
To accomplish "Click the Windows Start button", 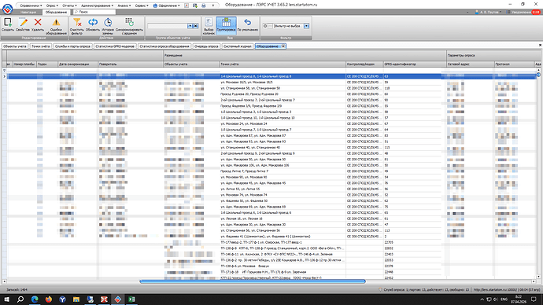I will pyautogui.click(x=6, y=299).
